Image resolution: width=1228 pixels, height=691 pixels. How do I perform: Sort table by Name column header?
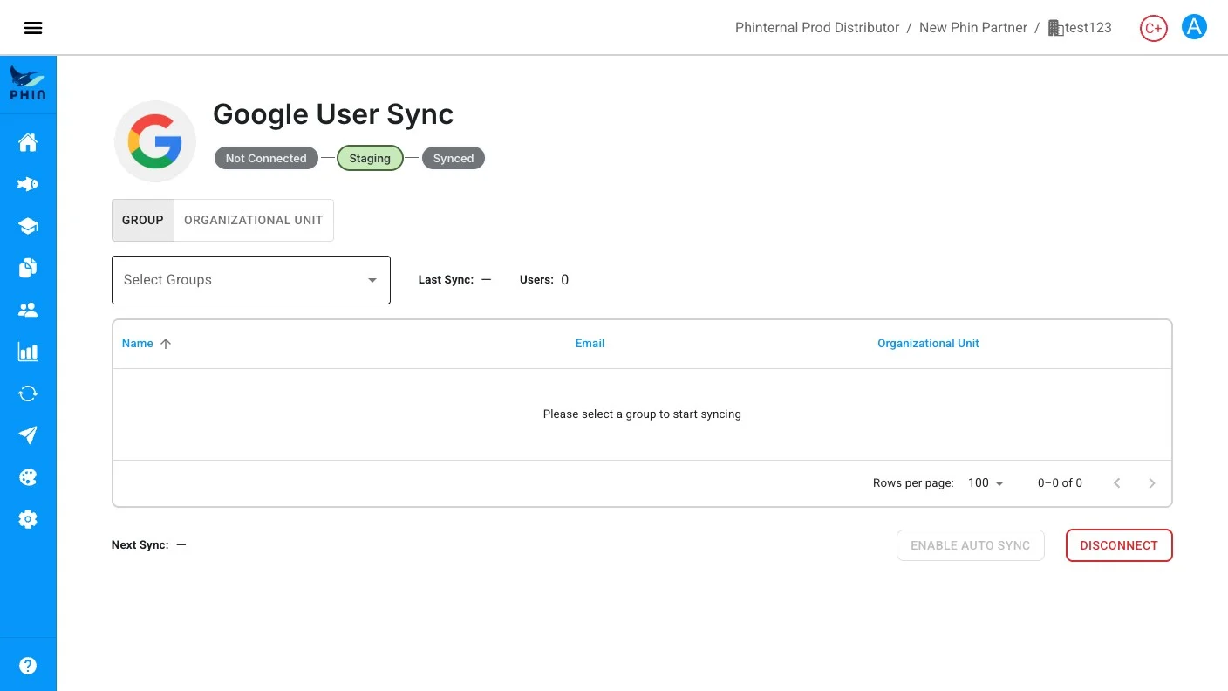point(138,344)
